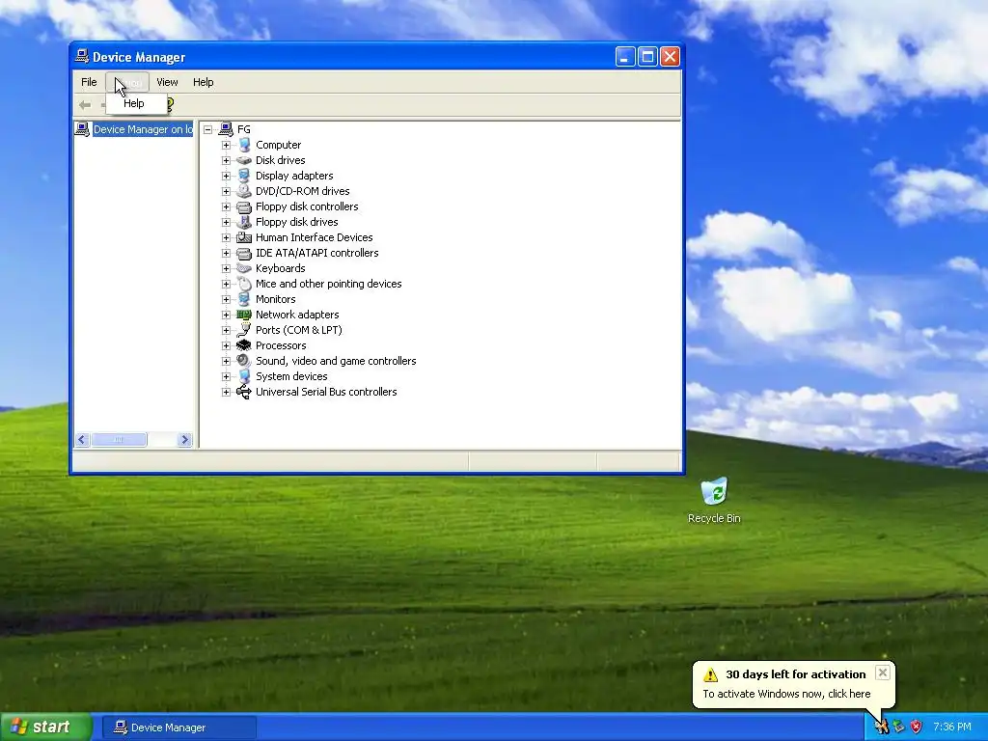
Task: Click the Ports (COM & LPT) icon
Action: [244, 330]
